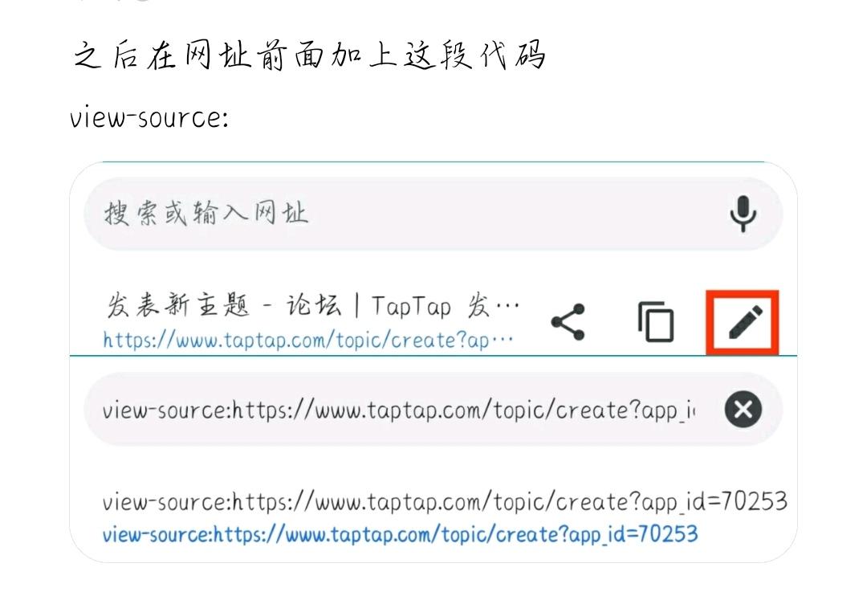The height and width of the screenshot is (592, 867).
Task: Open the blue view-source suggestion URL
Action: (x=400, y=534)
